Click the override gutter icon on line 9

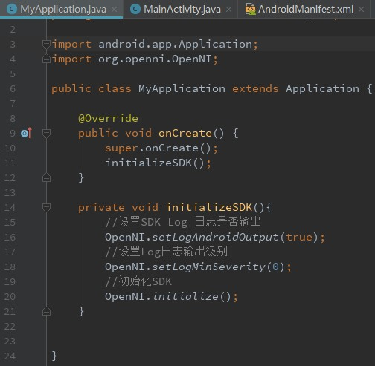point(26,133)
